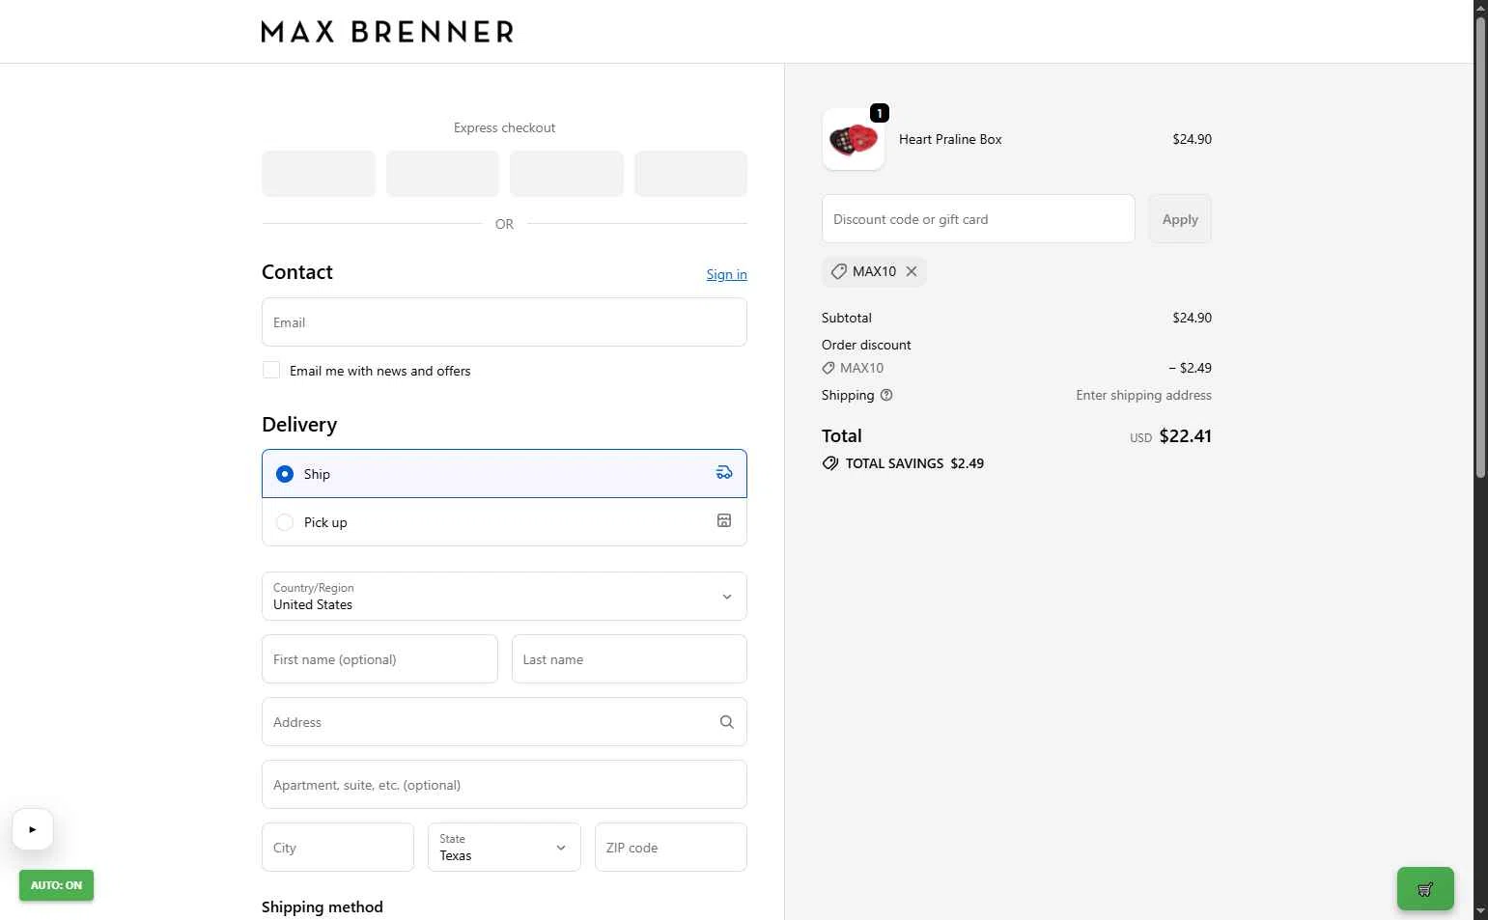Viewport: 1488px width, 920px height.
Task: Click the first express checkout button
Action: pos(319,174)
